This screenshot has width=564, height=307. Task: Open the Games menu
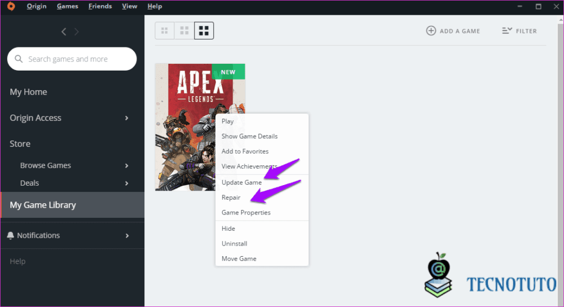tap(67, 6)
